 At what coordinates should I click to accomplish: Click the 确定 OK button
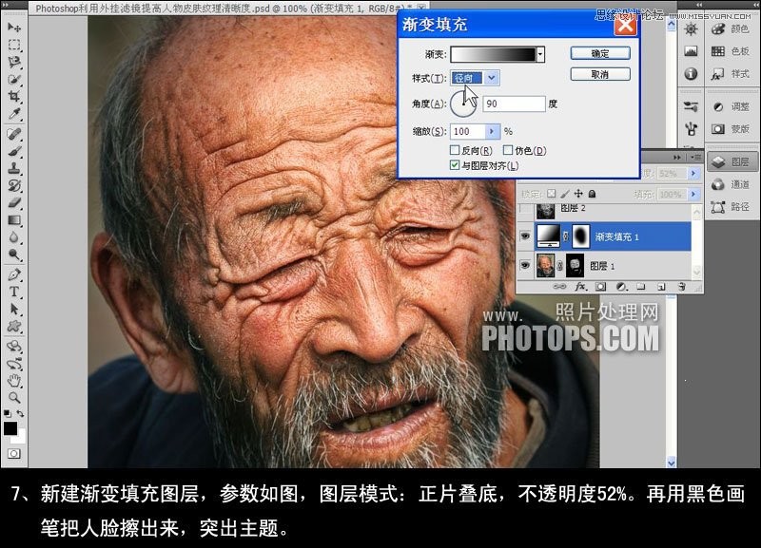point(602,53)
